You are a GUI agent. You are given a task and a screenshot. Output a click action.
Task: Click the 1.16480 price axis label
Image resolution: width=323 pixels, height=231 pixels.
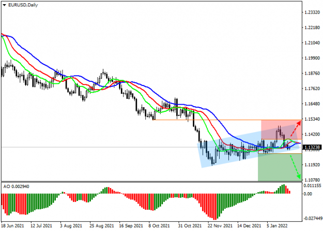[x=313, y=104]
